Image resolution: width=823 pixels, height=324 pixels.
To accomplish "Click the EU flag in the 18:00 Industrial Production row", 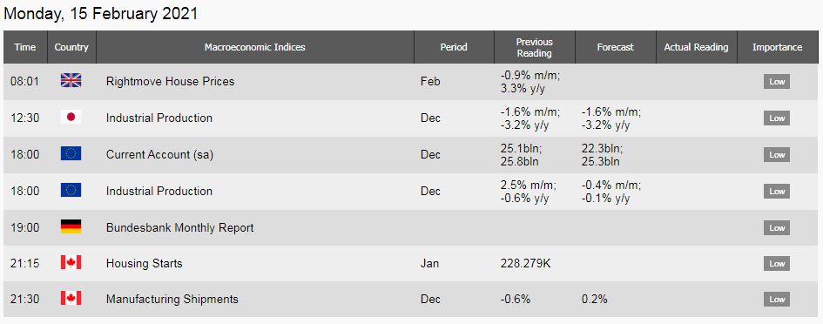I will [x=71, y=190].
